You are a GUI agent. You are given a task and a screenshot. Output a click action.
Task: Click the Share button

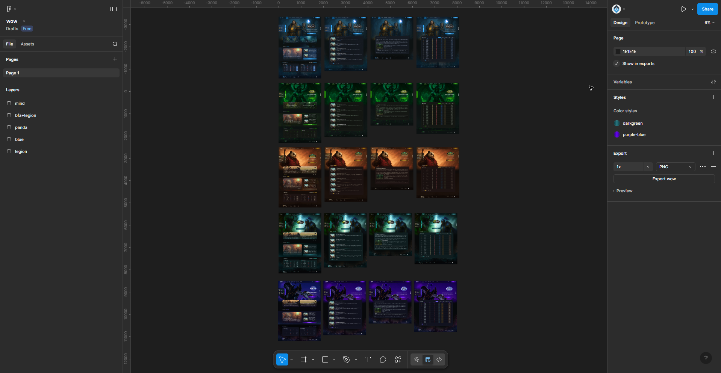707,9
